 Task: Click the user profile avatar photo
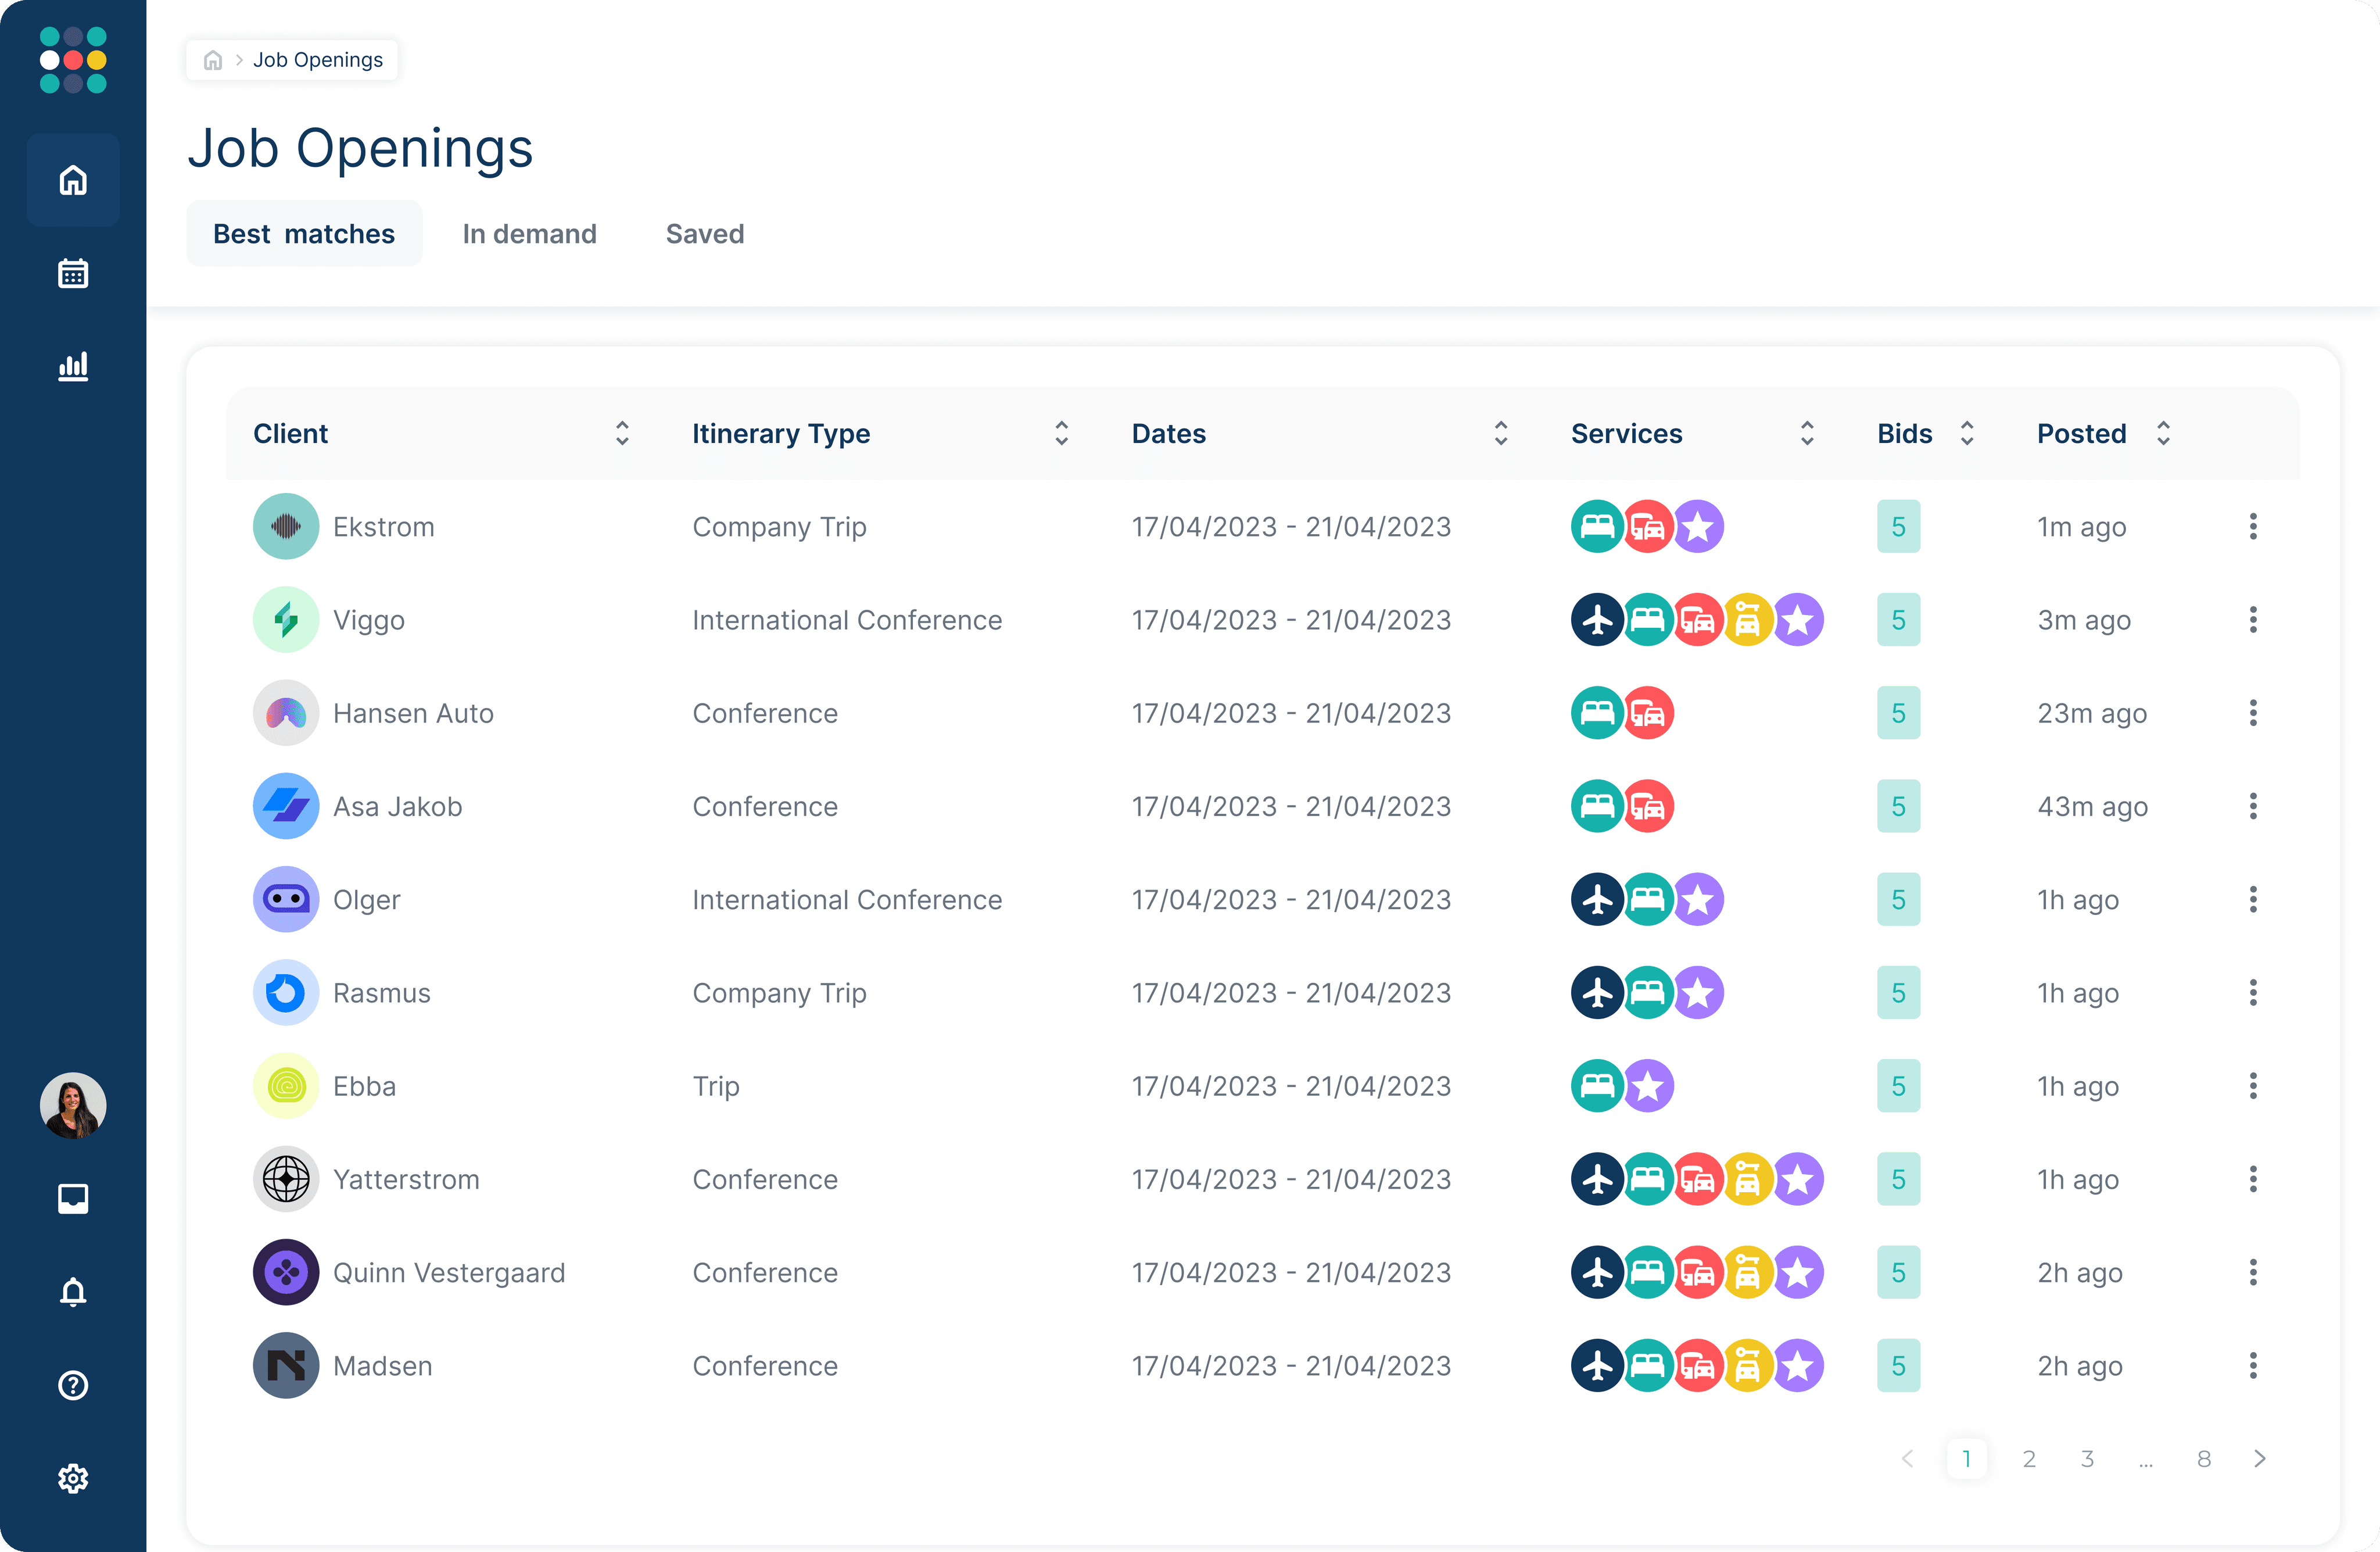click(x=73, y=1106)
